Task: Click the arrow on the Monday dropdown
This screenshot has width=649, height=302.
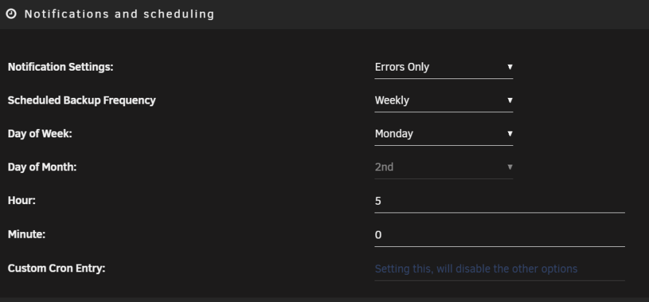Action: point(510,134)
